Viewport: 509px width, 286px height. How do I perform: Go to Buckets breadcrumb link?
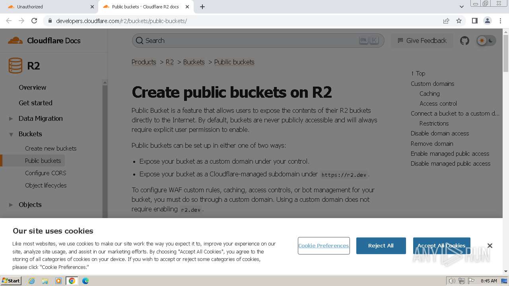(194, 62)
